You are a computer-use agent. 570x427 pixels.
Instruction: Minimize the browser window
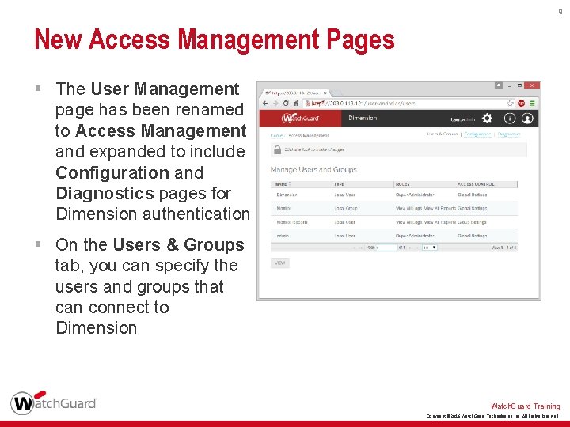(x=510, y=85)
